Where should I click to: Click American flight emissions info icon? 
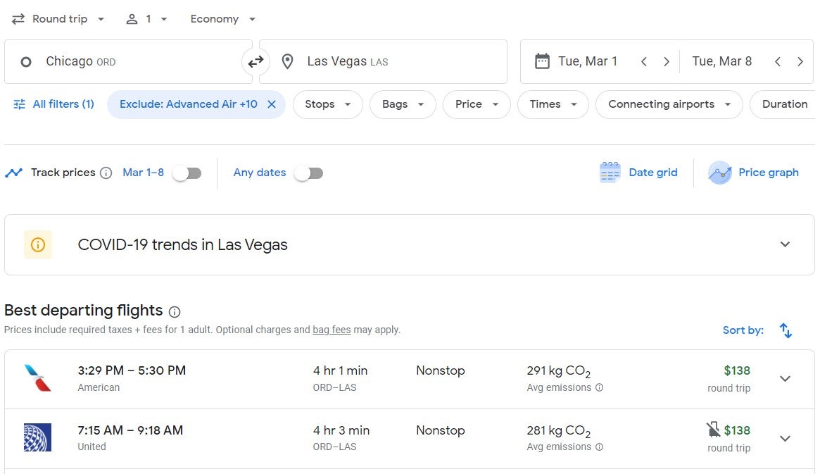(599, 387)
